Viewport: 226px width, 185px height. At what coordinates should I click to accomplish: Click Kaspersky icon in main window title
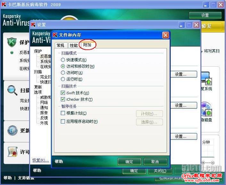tap(4, 4)
